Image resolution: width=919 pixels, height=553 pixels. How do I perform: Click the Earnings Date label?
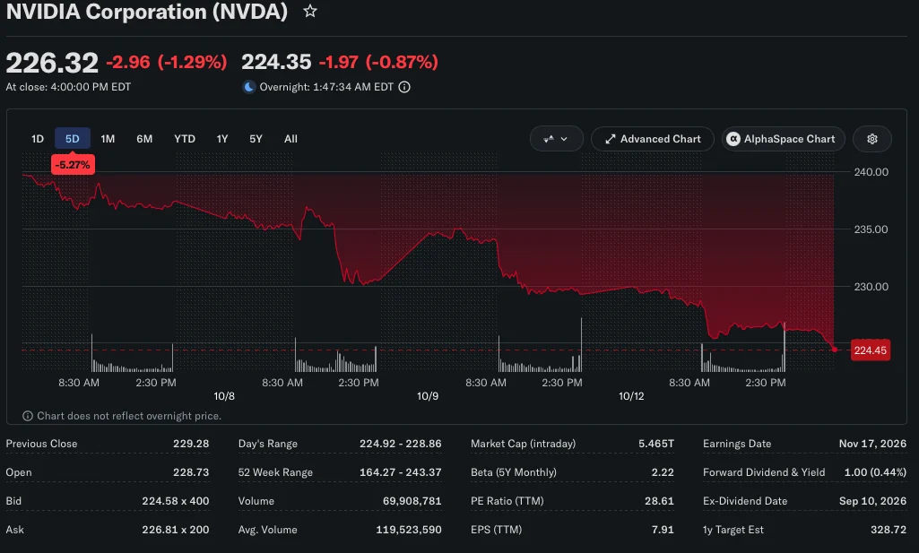tap(737, 444)
